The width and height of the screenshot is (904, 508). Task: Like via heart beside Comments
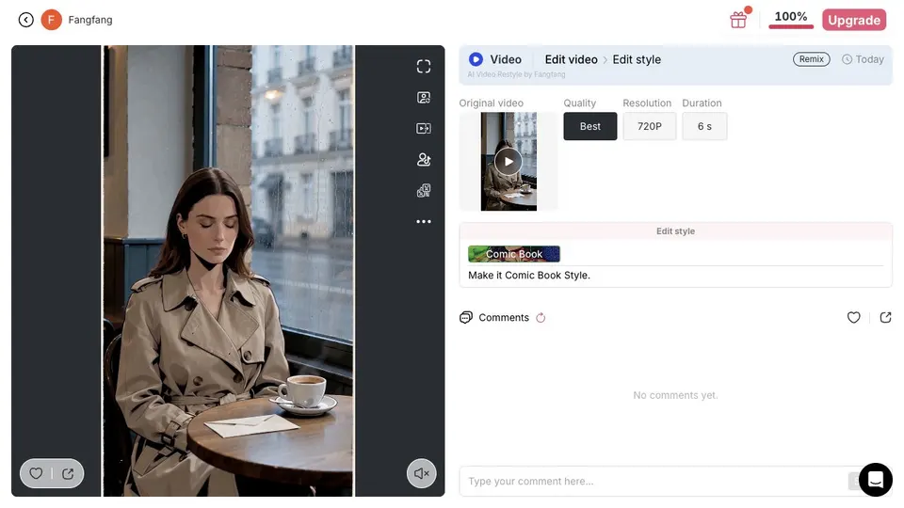(854, 317)
